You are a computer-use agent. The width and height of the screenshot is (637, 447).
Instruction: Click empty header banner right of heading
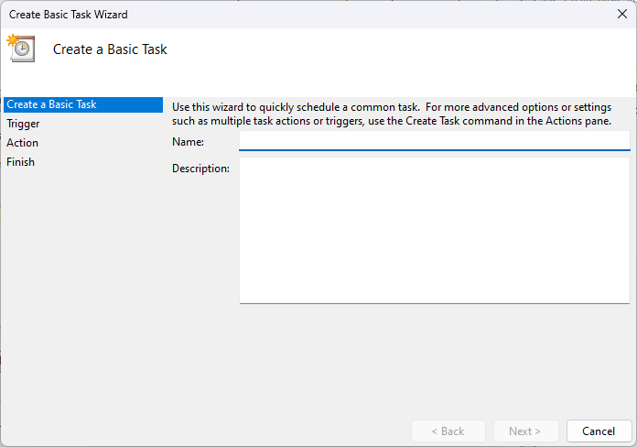click(412, 49)
